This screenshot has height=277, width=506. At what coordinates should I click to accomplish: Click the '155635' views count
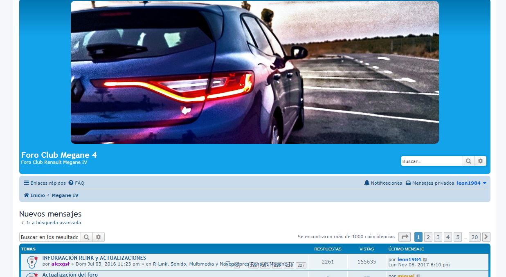[x=367, y=262]
